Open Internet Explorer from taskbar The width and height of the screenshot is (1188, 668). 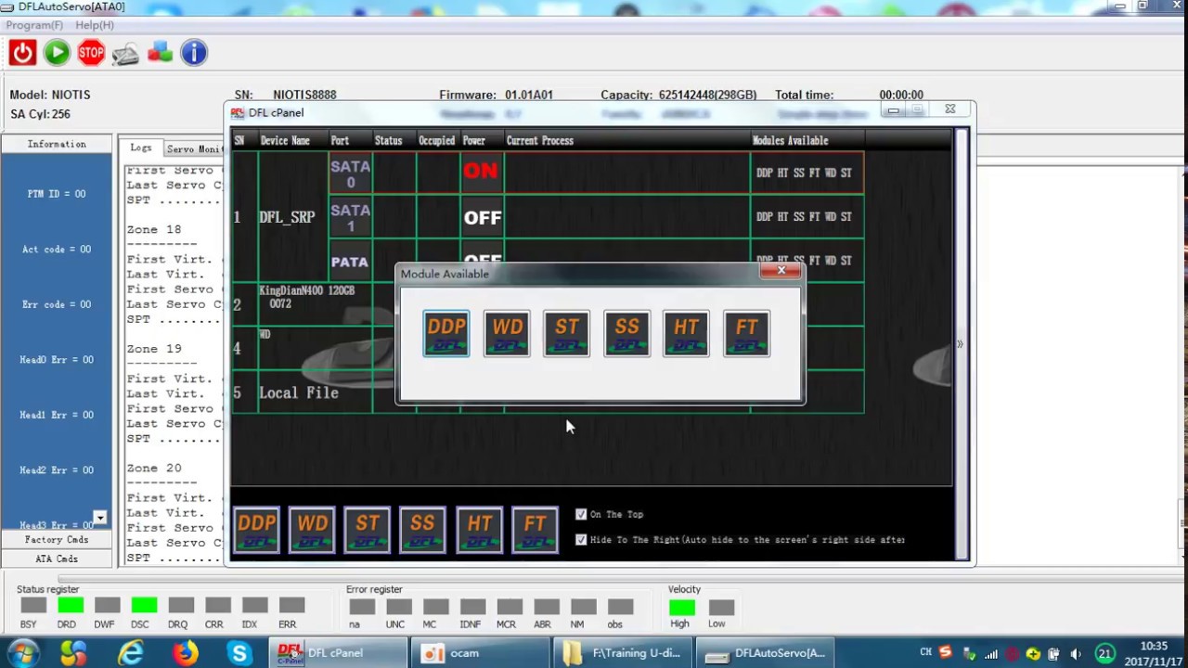coord(131,653)
